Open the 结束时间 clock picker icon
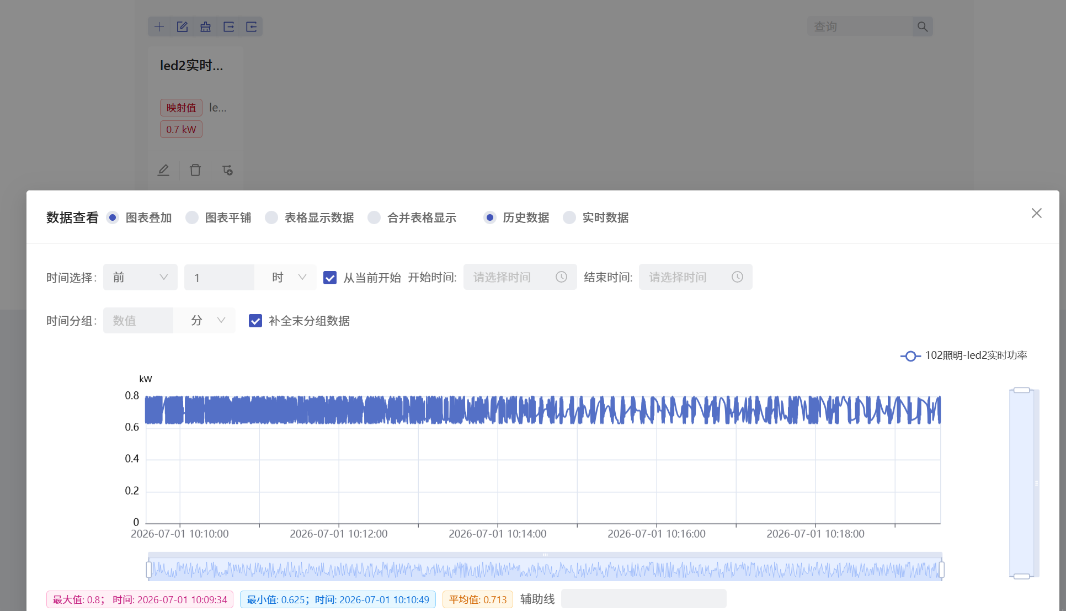 (x=737, y=277)
